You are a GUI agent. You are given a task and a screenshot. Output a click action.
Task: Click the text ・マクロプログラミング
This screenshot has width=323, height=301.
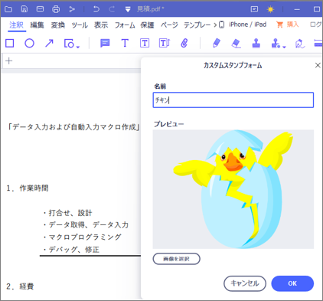click(x=82, y=237)
